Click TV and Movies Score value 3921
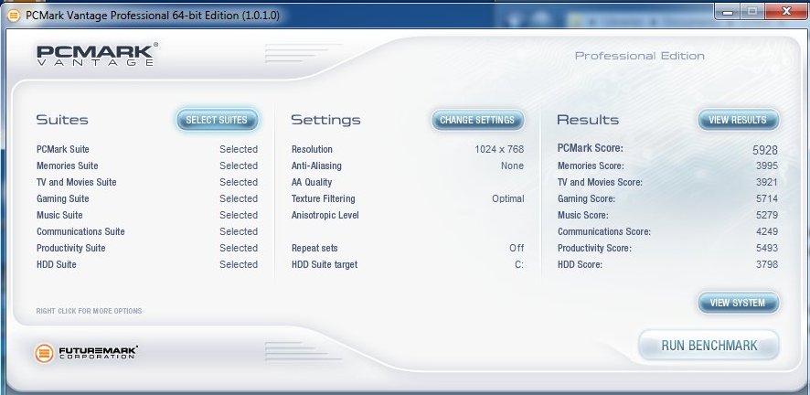810x395 pixels. (767, 182)
